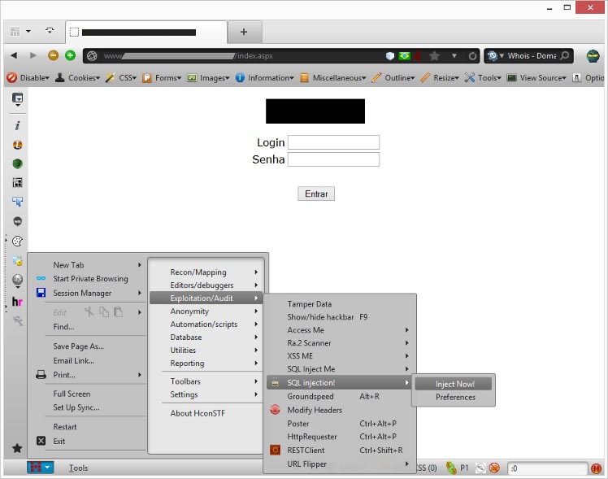Click the Print menu printer icon

click(x=41, y=375)
